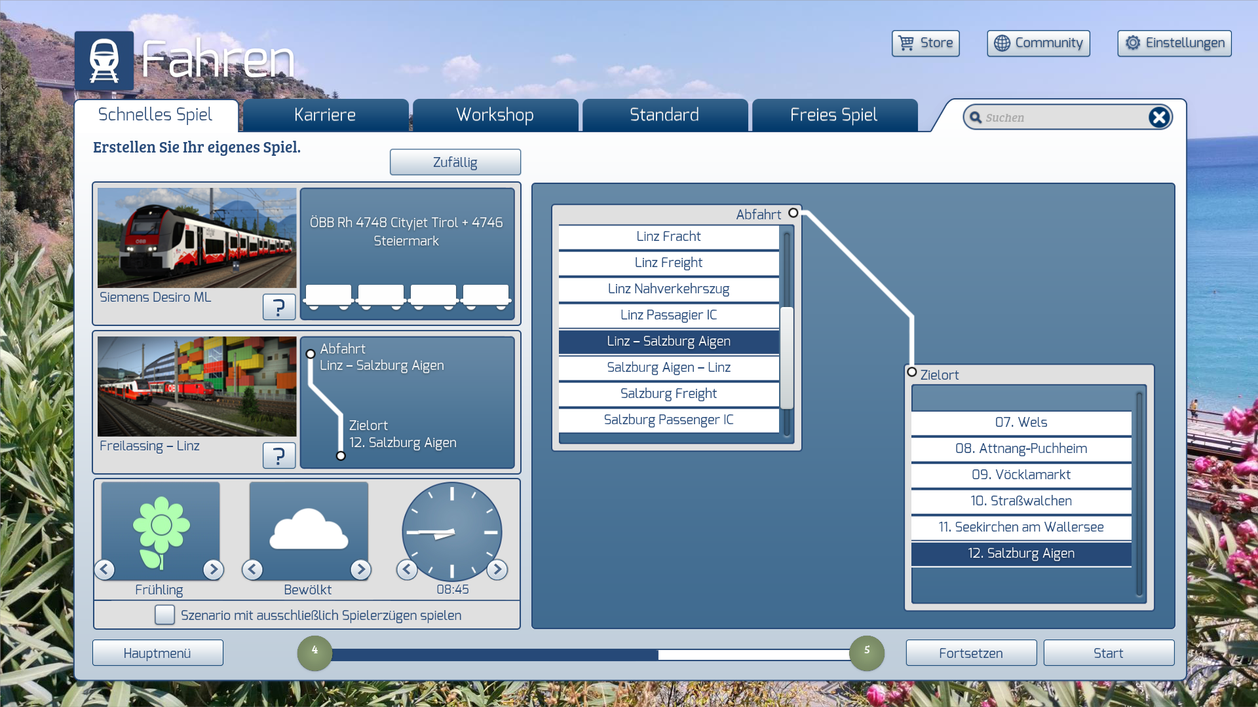Select the Siemens Desiro ML train thumbnail
1258x707 pixels.
coord(197,238)
